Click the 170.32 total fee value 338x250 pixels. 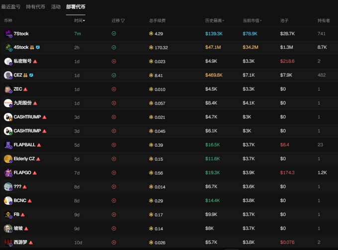tap(161, 48)
